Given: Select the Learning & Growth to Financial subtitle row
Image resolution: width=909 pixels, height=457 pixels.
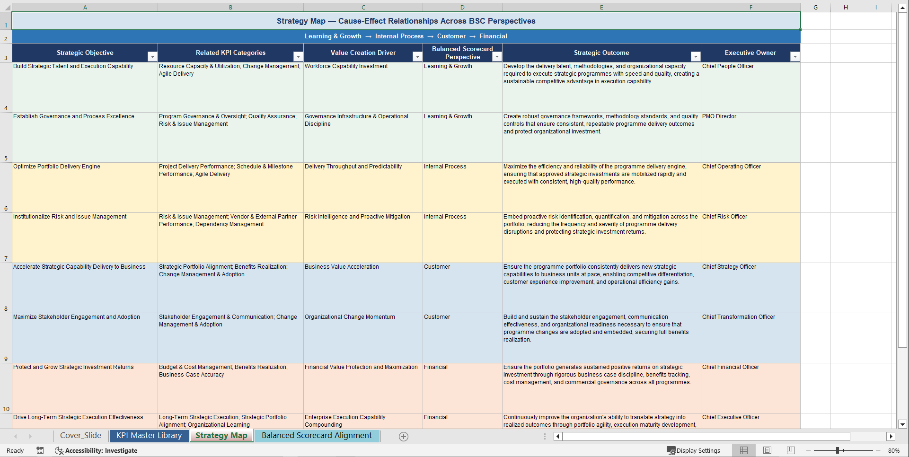Looking at the screenshot, I should point(406,36).
